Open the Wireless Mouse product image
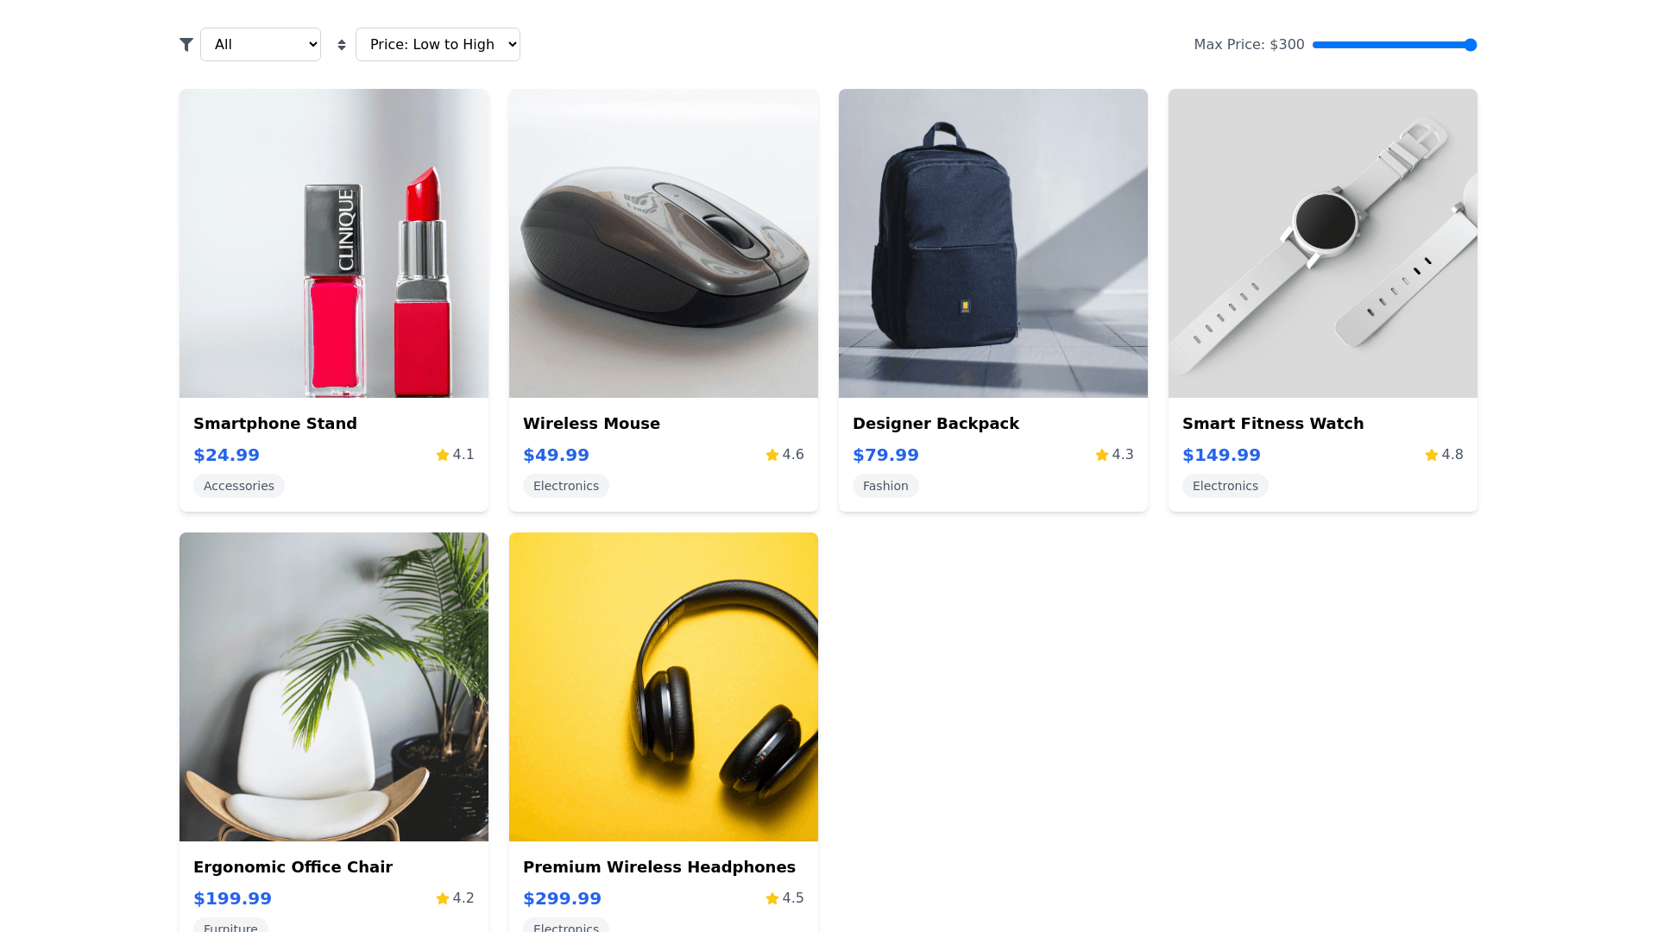The height and width of the screenshot is (932, 1657). click(664, 243)
